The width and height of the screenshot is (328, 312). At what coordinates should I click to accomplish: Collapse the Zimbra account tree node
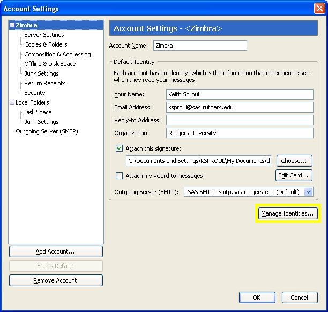[x=12, y=25]
